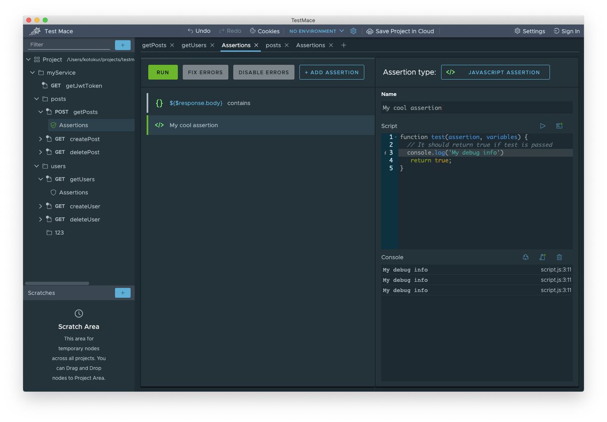Viewport: 607px width, 422px height.
Task: Select the response.body contains assertion
Action: click(261, 103)
